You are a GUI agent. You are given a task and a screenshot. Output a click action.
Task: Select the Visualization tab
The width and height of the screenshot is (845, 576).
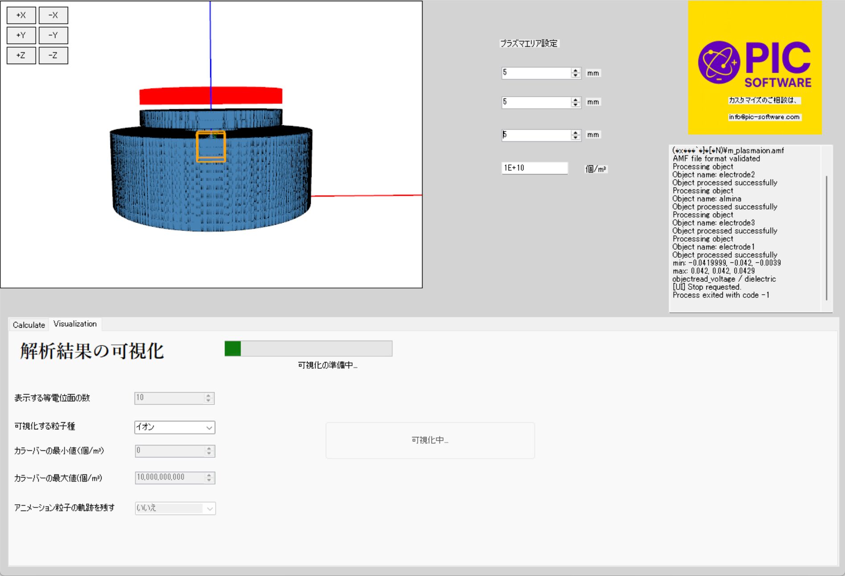(x=75, y=324)
